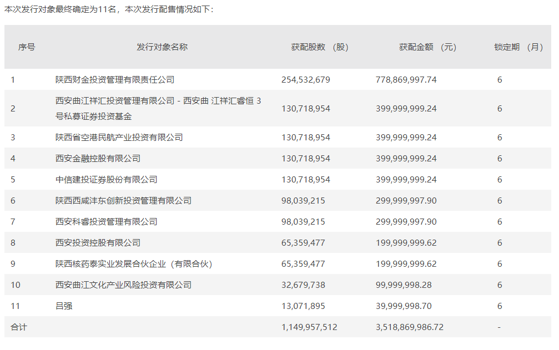Viewport: 559px width, 350px height.
Task: Click total amount 3,518,869,986.72
Action: [x=410, y=327]
